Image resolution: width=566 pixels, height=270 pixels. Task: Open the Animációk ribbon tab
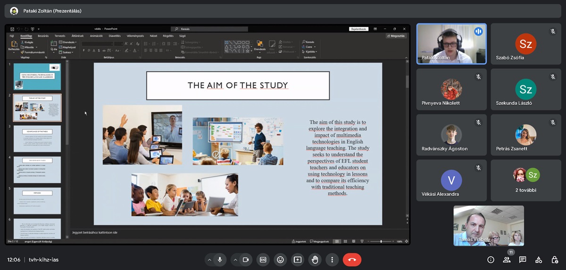click(x=96, y=36)
